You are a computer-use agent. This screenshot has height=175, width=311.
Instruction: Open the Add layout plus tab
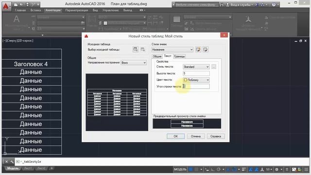(52, 169)
